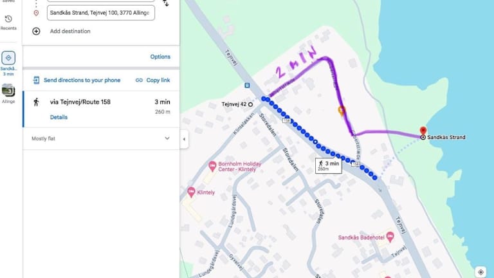Open Bornholm Holiday Center - Klintely marker
The height and width of the screenshot is (278, 494).
click(212, 166)
